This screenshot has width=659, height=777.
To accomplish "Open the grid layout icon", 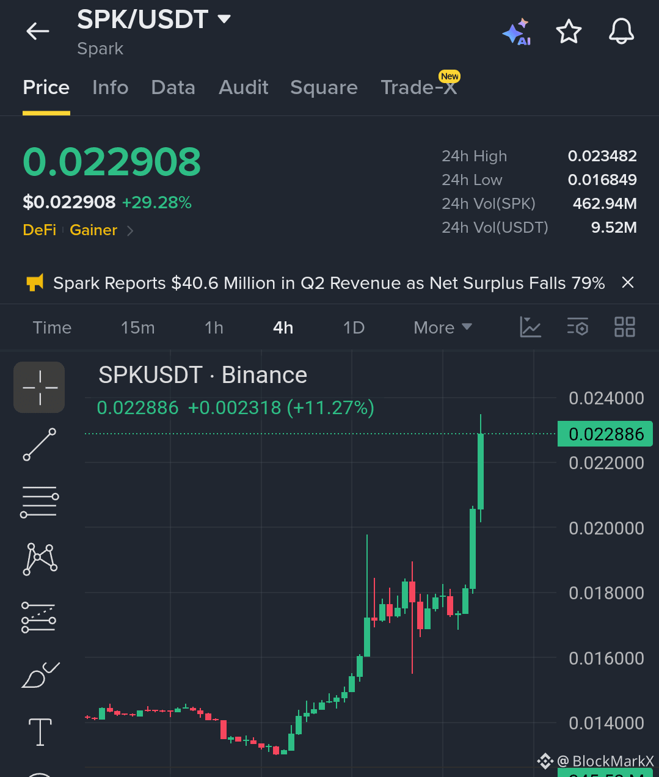I will point(624,327).
